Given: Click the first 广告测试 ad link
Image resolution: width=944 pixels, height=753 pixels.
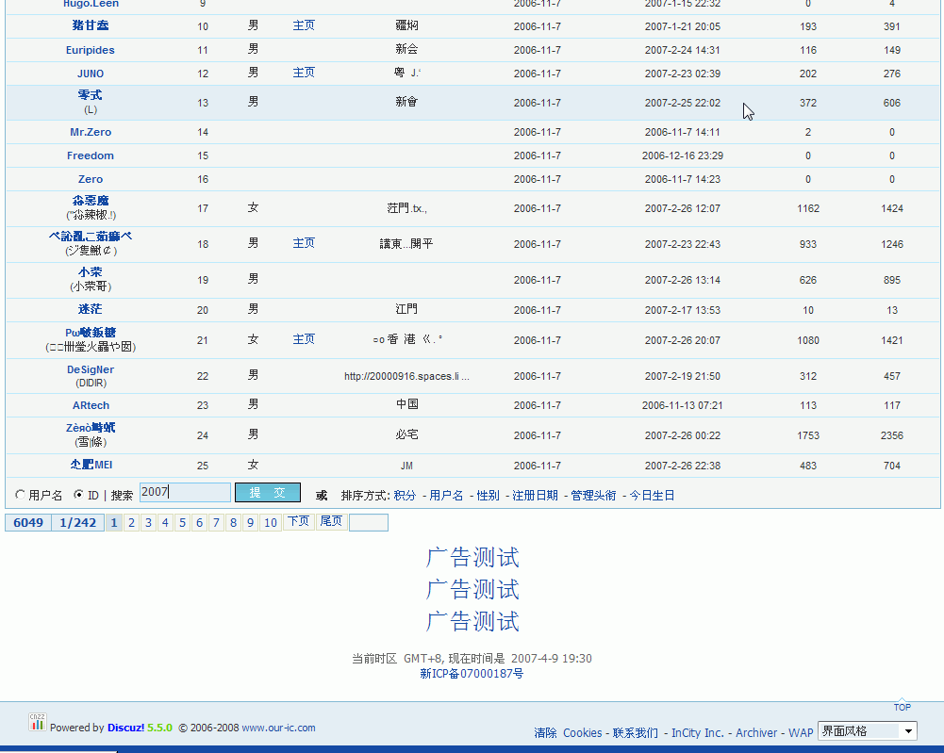Looking at the screenshot, I should 472,558.
